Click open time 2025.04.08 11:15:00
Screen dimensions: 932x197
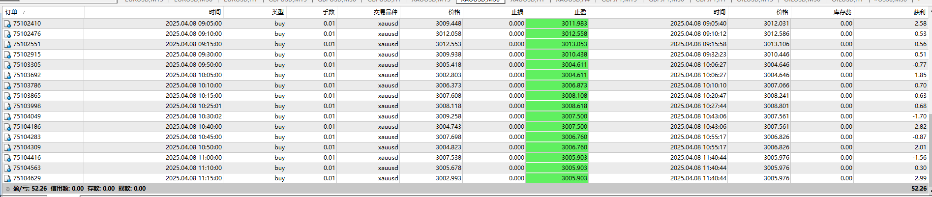click(194, 178)
